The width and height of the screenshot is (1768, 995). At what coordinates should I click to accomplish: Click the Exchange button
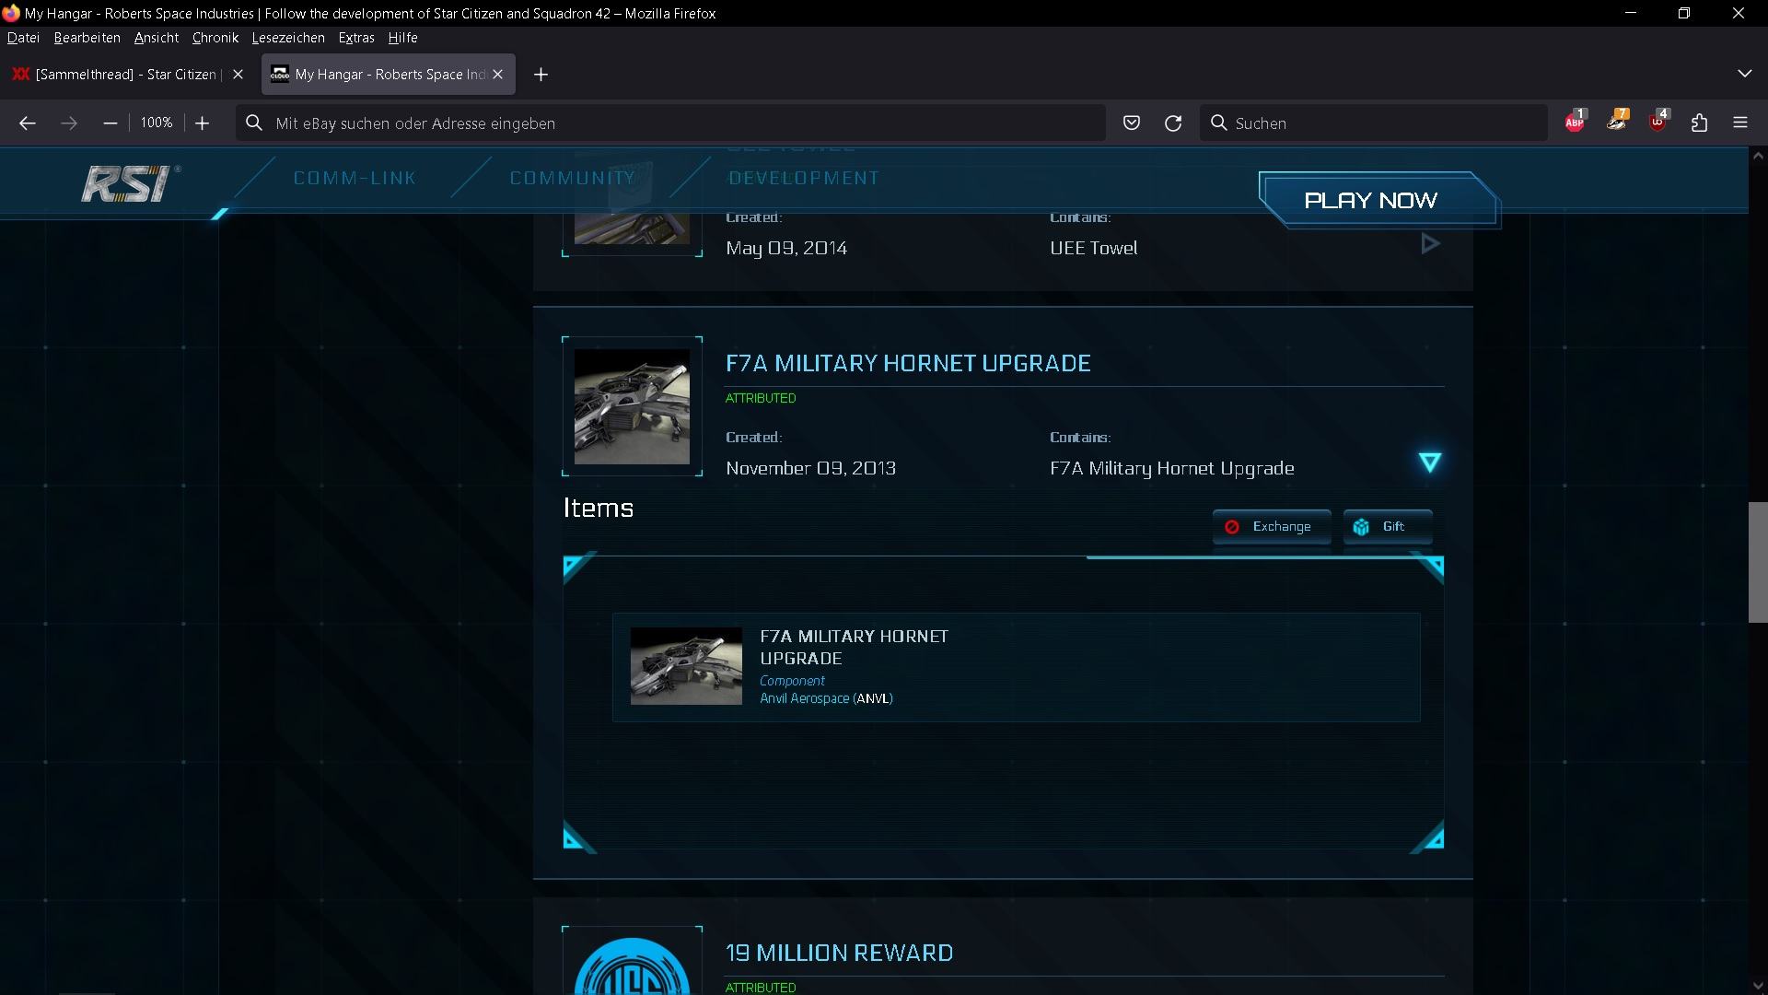point(1272,527)
